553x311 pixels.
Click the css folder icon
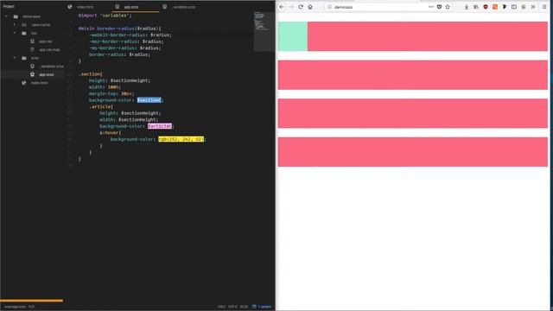[x=24, y=33]
